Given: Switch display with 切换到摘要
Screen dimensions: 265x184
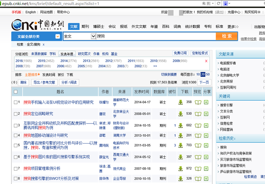Looking at the screenshot, I should pos(169,74).
